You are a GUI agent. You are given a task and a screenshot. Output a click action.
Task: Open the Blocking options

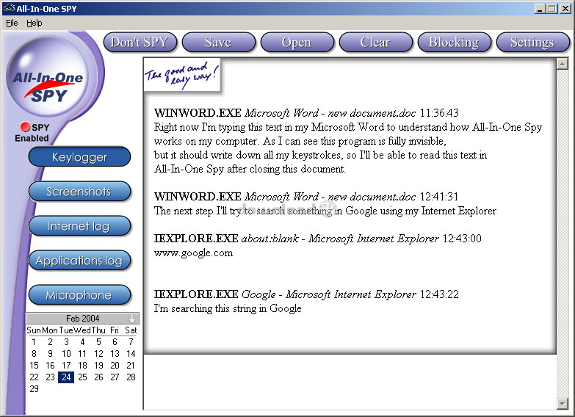click(x=454, y=42)
